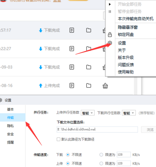
Task: Select 版本升级 from the menu
Action: point(126,57)
